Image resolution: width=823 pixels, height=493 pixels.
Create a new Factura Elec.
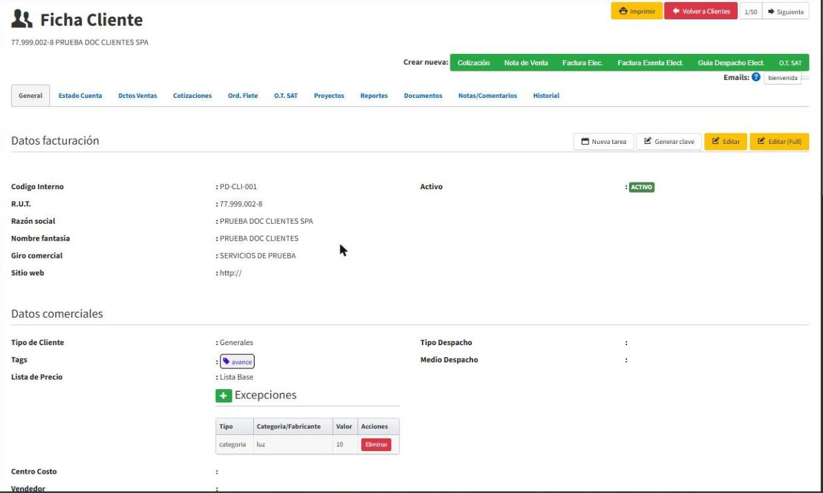[x=582, y=63]
